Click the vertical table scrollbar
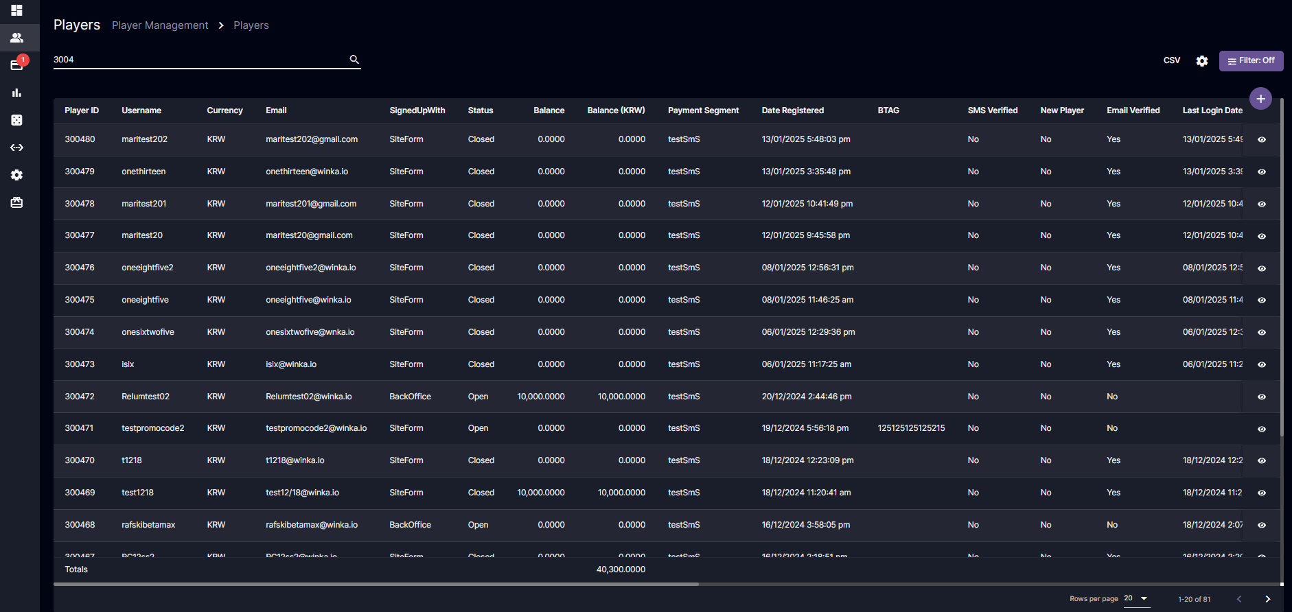Screen dimensions: 1292x612 coord(1282,268)
